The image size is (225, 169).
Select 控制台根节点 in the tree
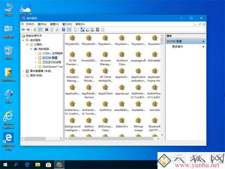pyautogui.click(x=34, y=36)
